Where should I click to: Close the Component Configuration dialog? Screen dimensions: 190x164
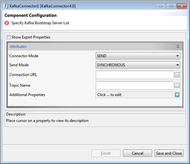pyautogui.click(x=182, y=6)
